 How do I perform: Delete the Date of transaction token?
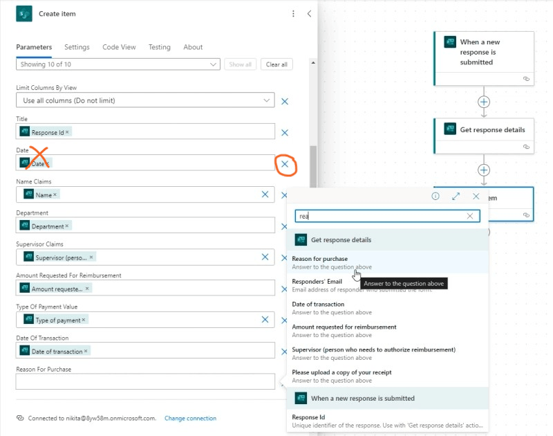coord(86,351)
